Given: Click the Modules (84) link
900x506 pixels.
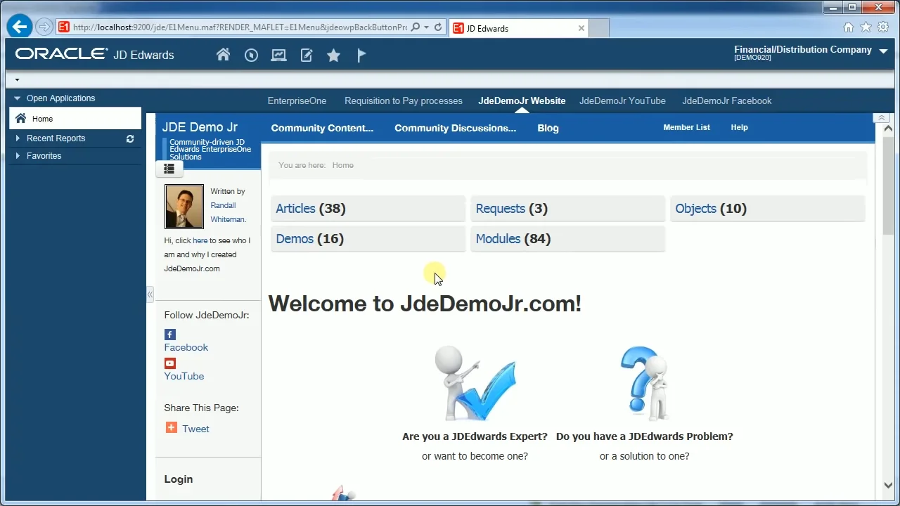Looking at the screenshot, I should point(498,239).
